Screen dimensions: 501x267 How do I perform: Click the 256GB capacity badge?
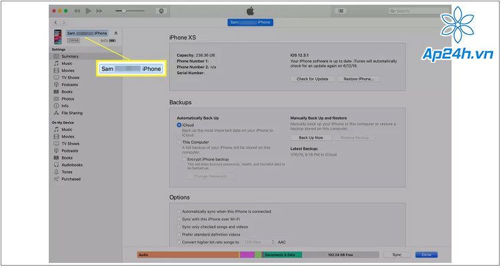pyautogui.click(x=73, y=41)
